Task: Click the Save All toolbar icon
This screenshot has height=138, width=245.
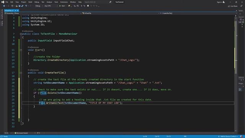Action: 22,6
